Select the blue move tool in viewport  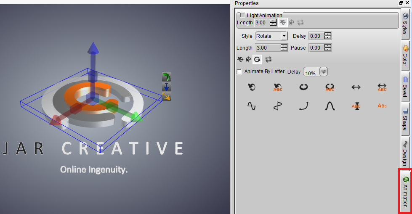[166, 87]
